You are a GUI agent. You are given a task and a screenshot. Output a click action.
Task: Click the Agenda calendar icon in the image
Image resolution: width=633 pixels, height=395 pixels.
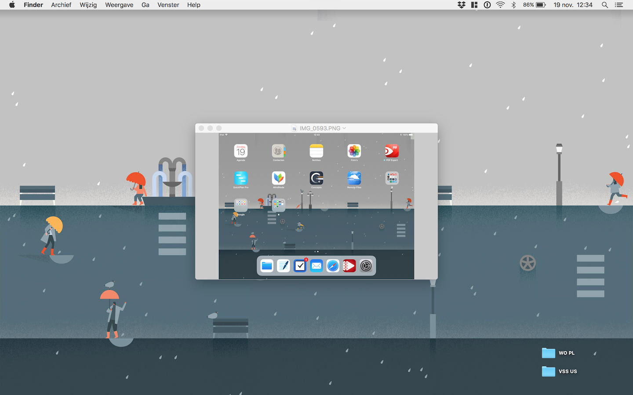click(x=241, y=151)
